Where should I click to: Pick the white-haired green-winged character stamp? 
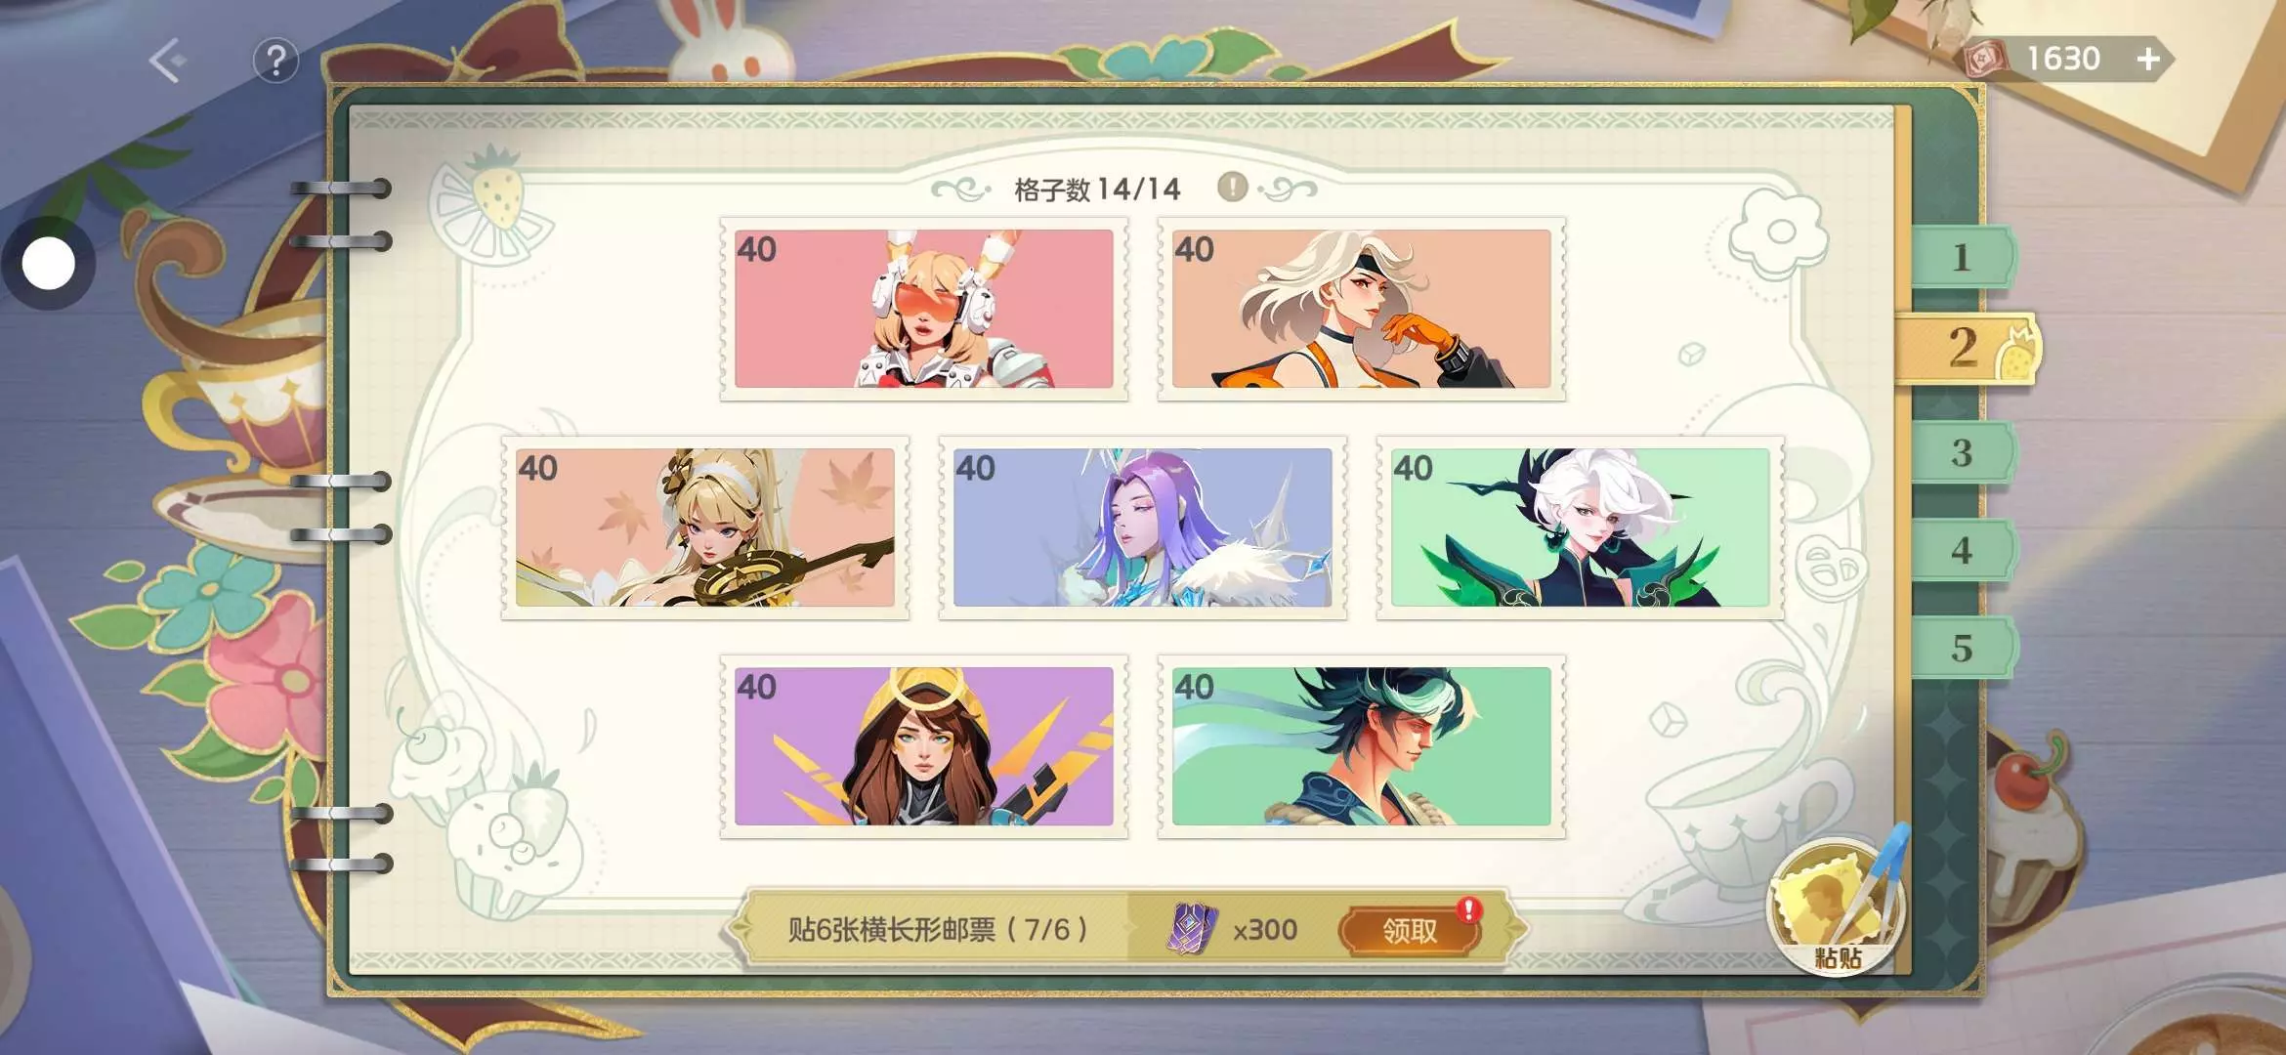tap(1580, 527)
